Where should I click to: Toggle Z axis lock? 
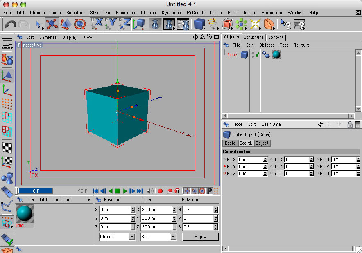[x=125, y=25]
